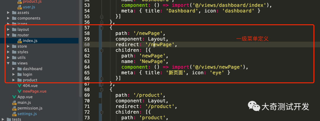
Task: Open 404.vue file
Action: (x=30, y=85)
